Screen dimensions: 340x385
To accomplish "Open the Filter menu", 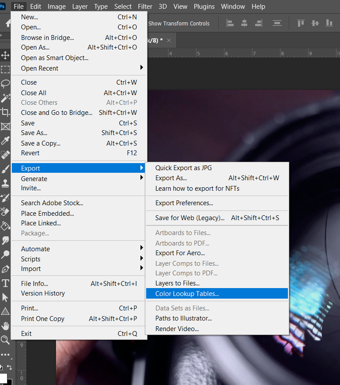I will coord(145,7).
